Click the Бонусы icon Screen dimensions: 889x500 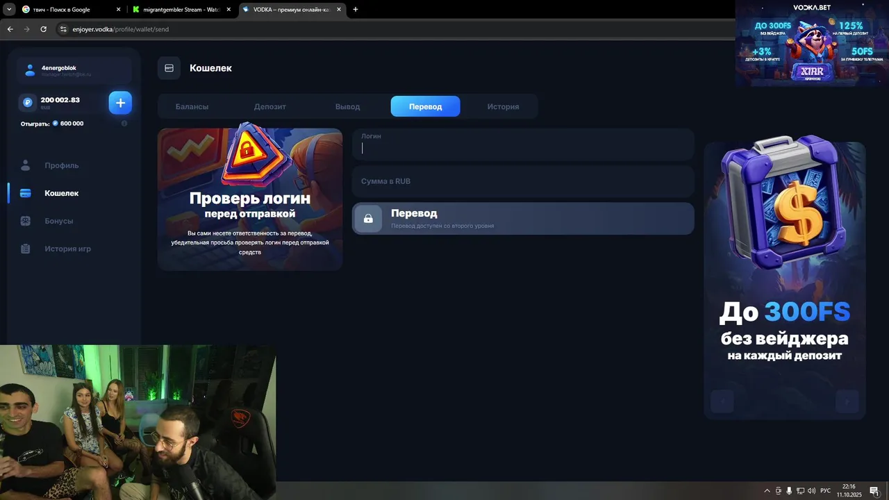26,221
